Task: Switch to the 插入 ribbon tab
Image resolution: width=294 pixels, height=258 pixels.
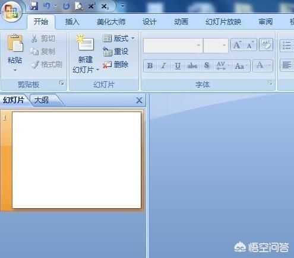Action: [x=72, y=22]
